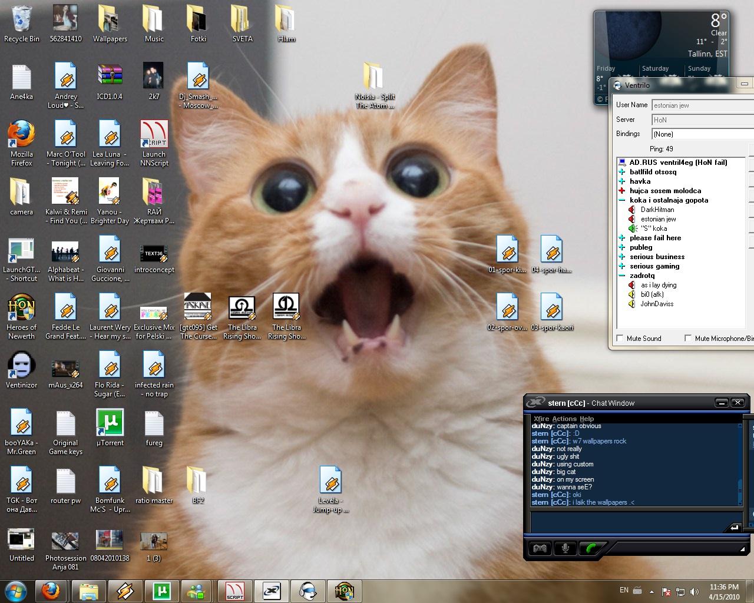Click the Mozilla Firefox desktop shortcut
The image size is (754, 603).
click(22, 143)
